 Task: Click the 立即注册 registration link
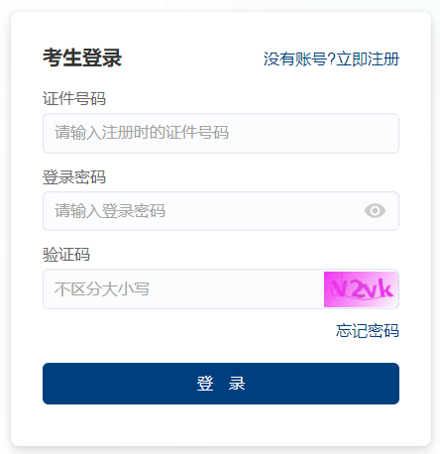(368, 59)
